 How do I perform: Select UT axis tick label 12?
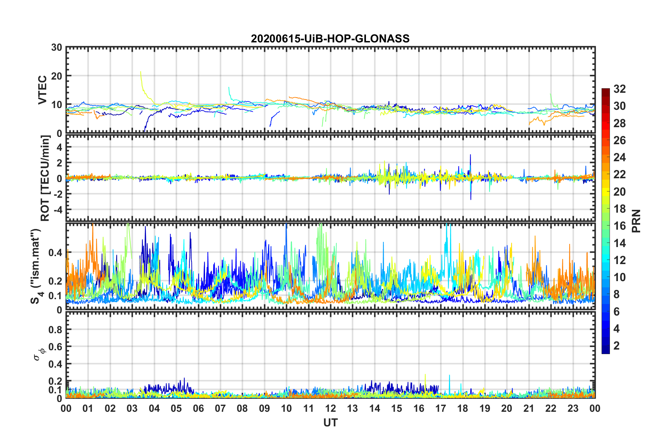pyautogui.click(x=330, y=408)
